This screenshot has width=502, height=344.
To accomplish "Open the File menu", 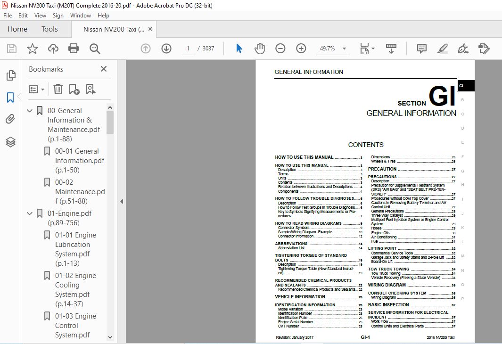I will coord(8,16).
